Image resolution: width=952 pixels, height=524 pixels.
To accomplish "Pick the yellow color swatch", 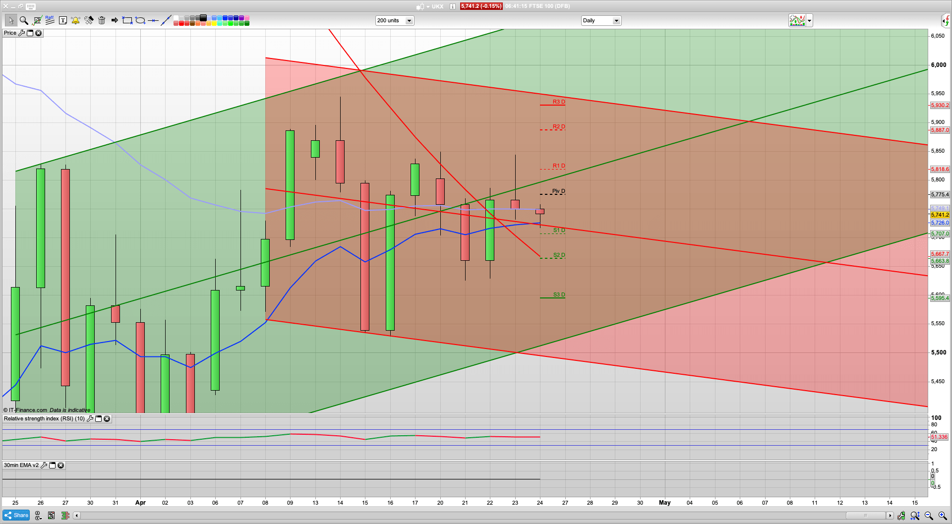I will click(215, 23).
